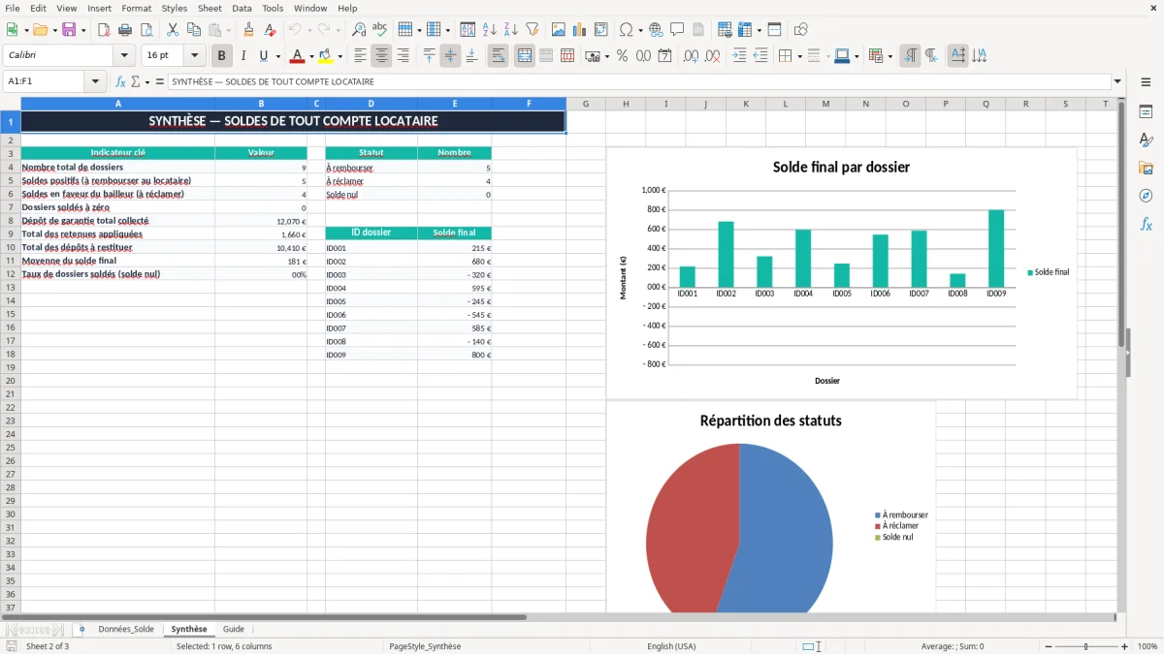Format cell as date
This screenshot has height=654, width=1164.
click(665, 56)
